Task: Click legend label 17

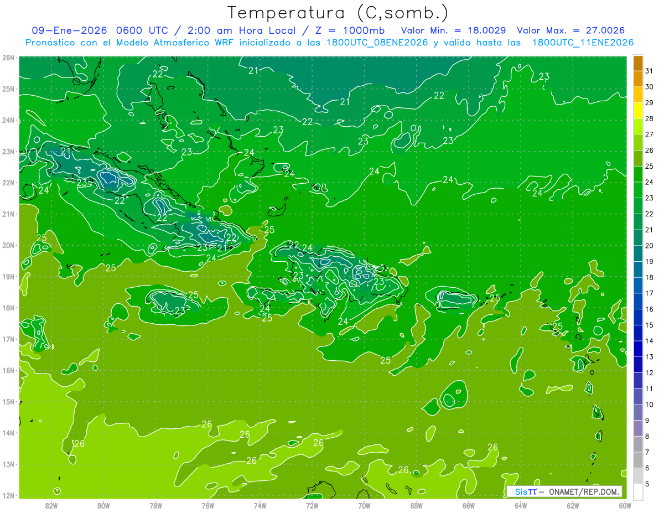Action: click(649, 293)
